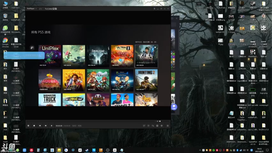Open logo.png file on desktop
The image size is (272, 153).
263,90
